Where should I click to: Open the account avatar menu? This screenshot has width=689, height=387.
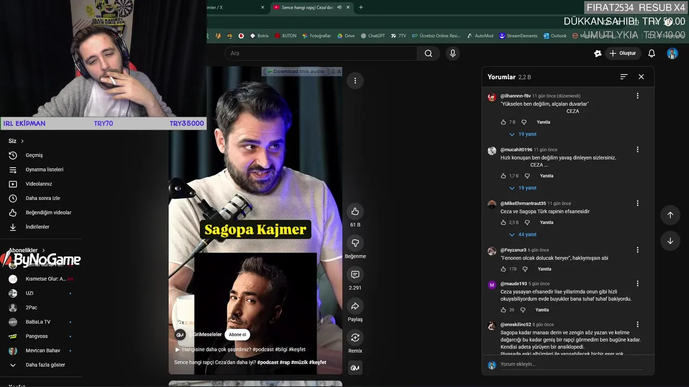[x=672, y=53]
